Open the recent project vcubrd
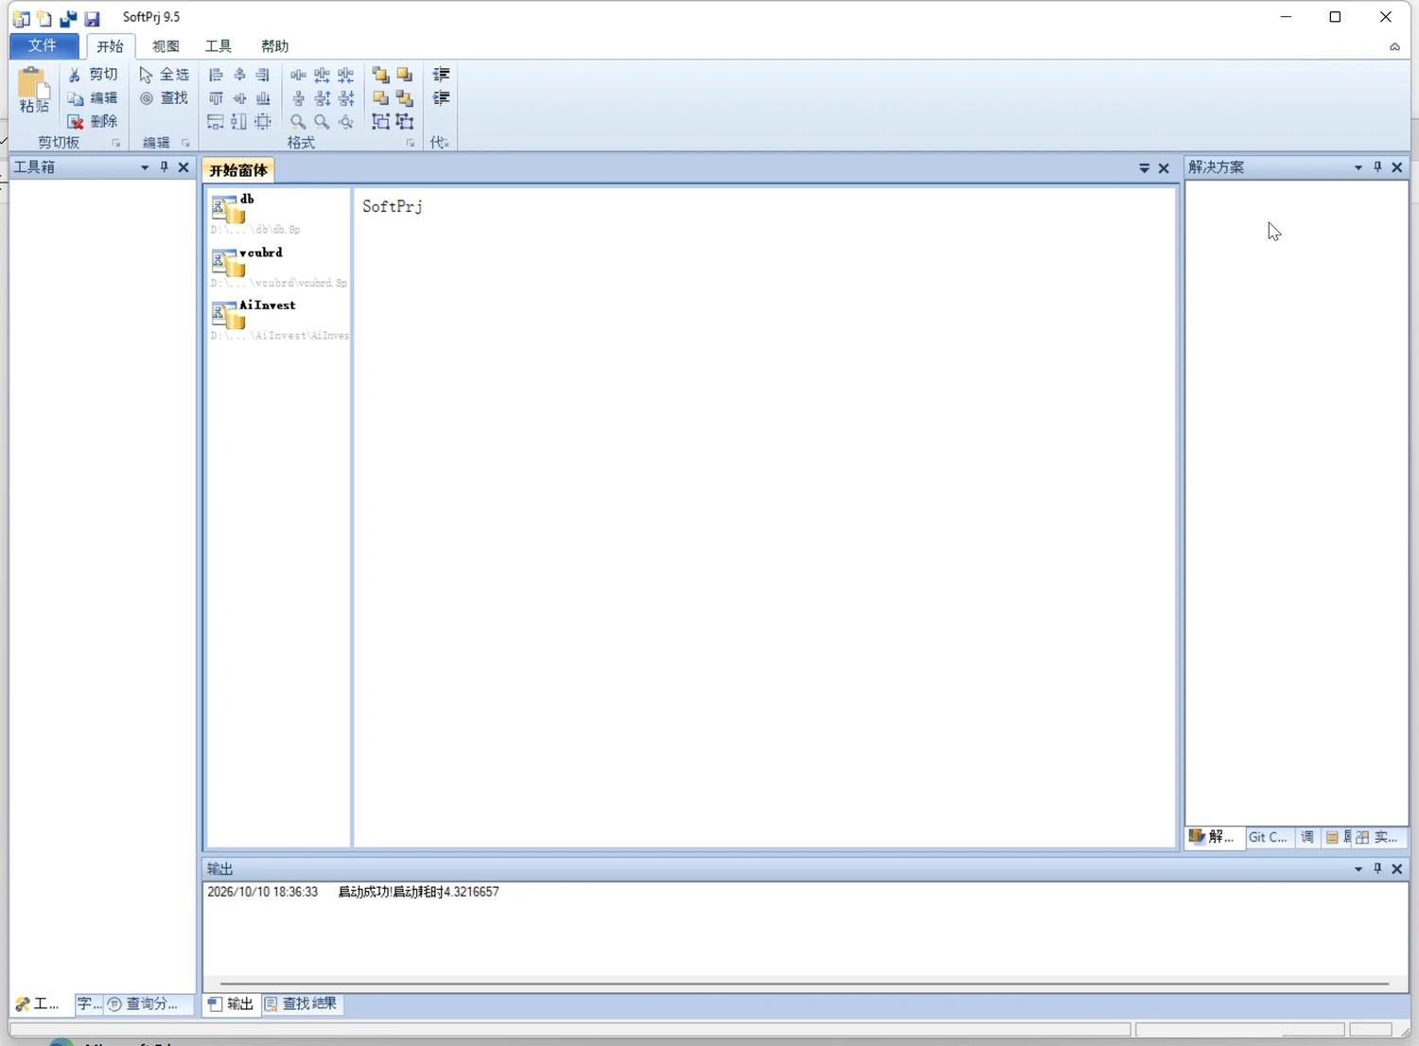This screenshot has height=1046, width=1419. pyautogui.click(x=278, y=267)
